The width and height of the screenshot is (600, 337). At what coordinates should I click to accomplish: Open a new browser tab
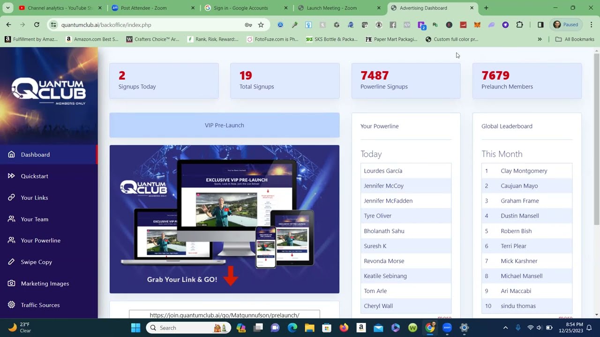pyautogui.click(x=486, y=8)
